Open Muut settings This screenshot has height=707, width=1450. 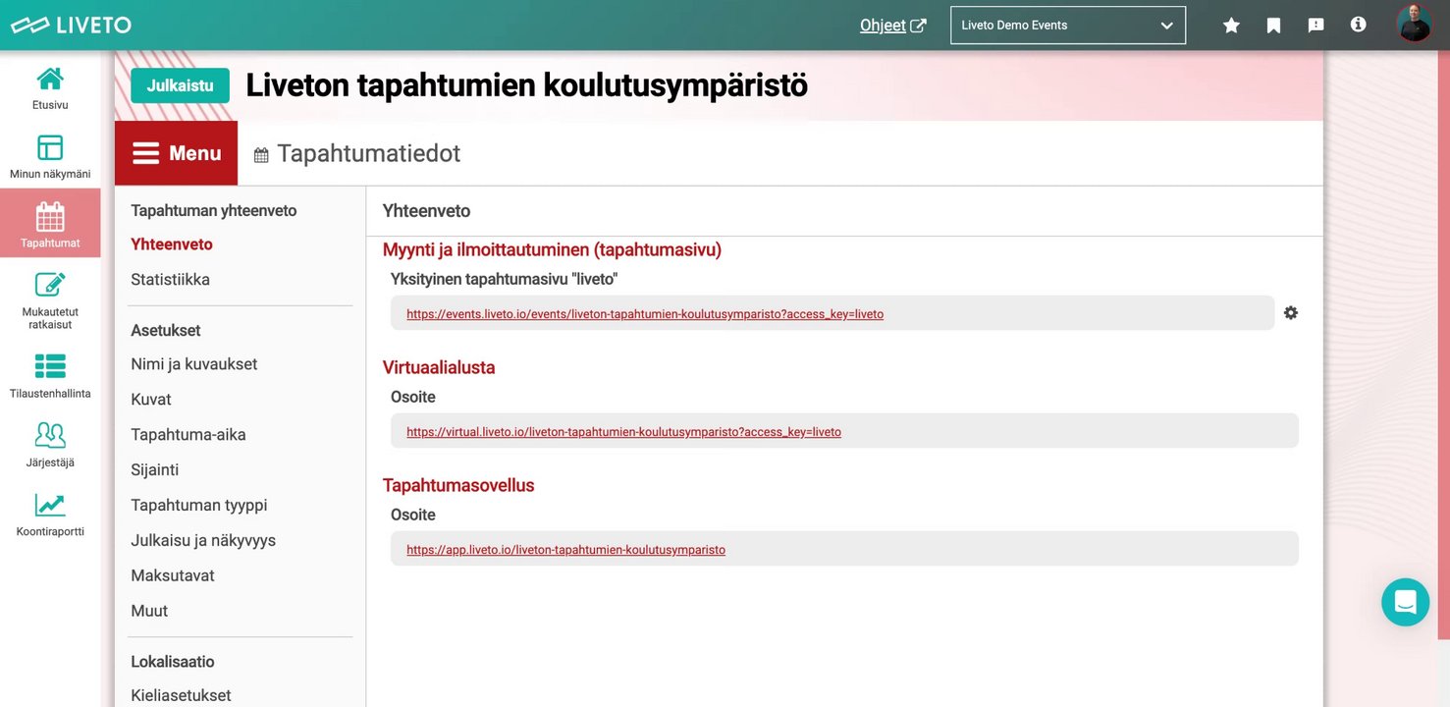pyautogui.click(x=149, y=611)
